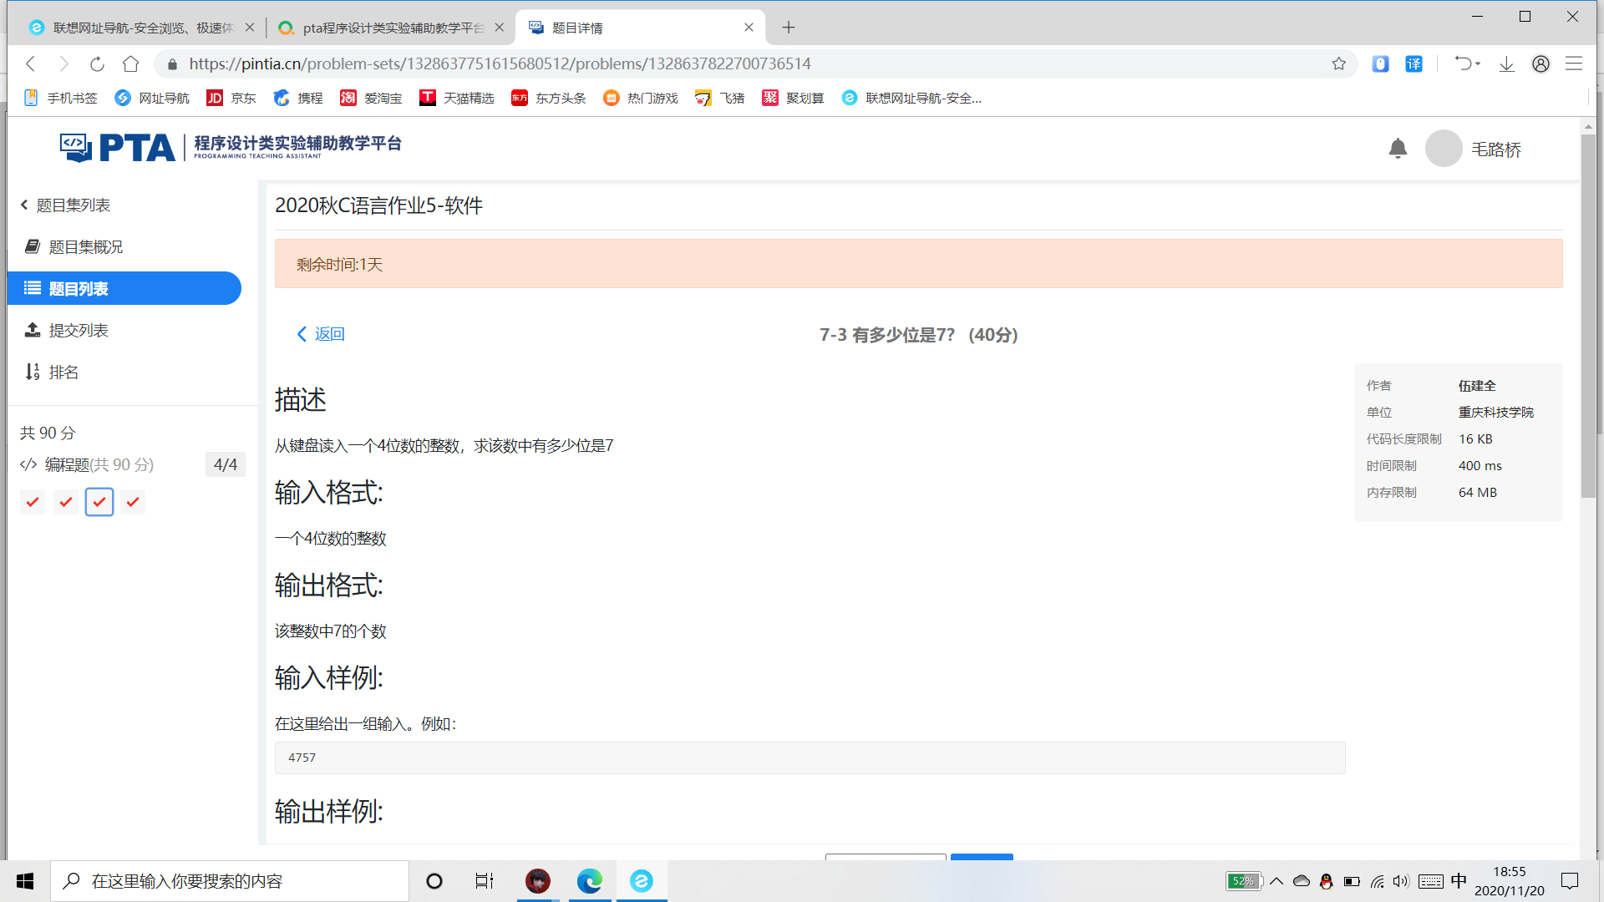This screenshot has height=902, width=1604.
Task: Open the undo dropdown arrow in toolbar
Action: (1478, 63)
